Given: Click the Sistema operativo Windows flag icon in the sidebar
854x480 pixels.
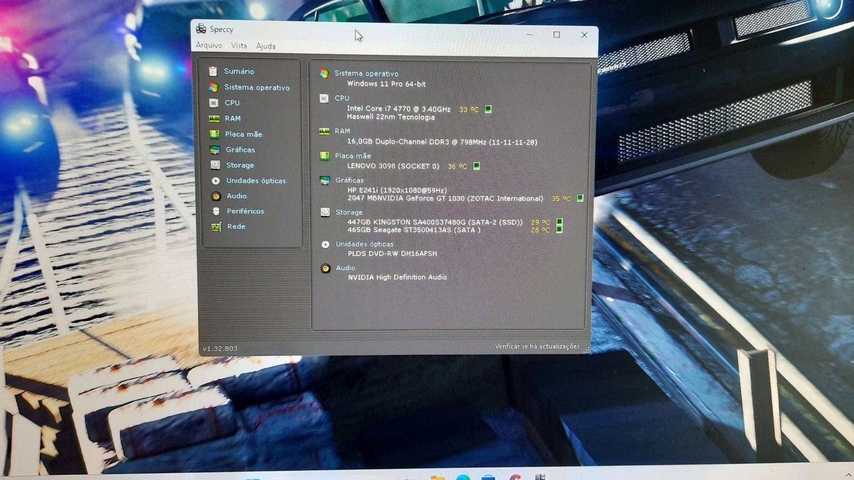Looking at the screenshot, I should pos(213,87).
